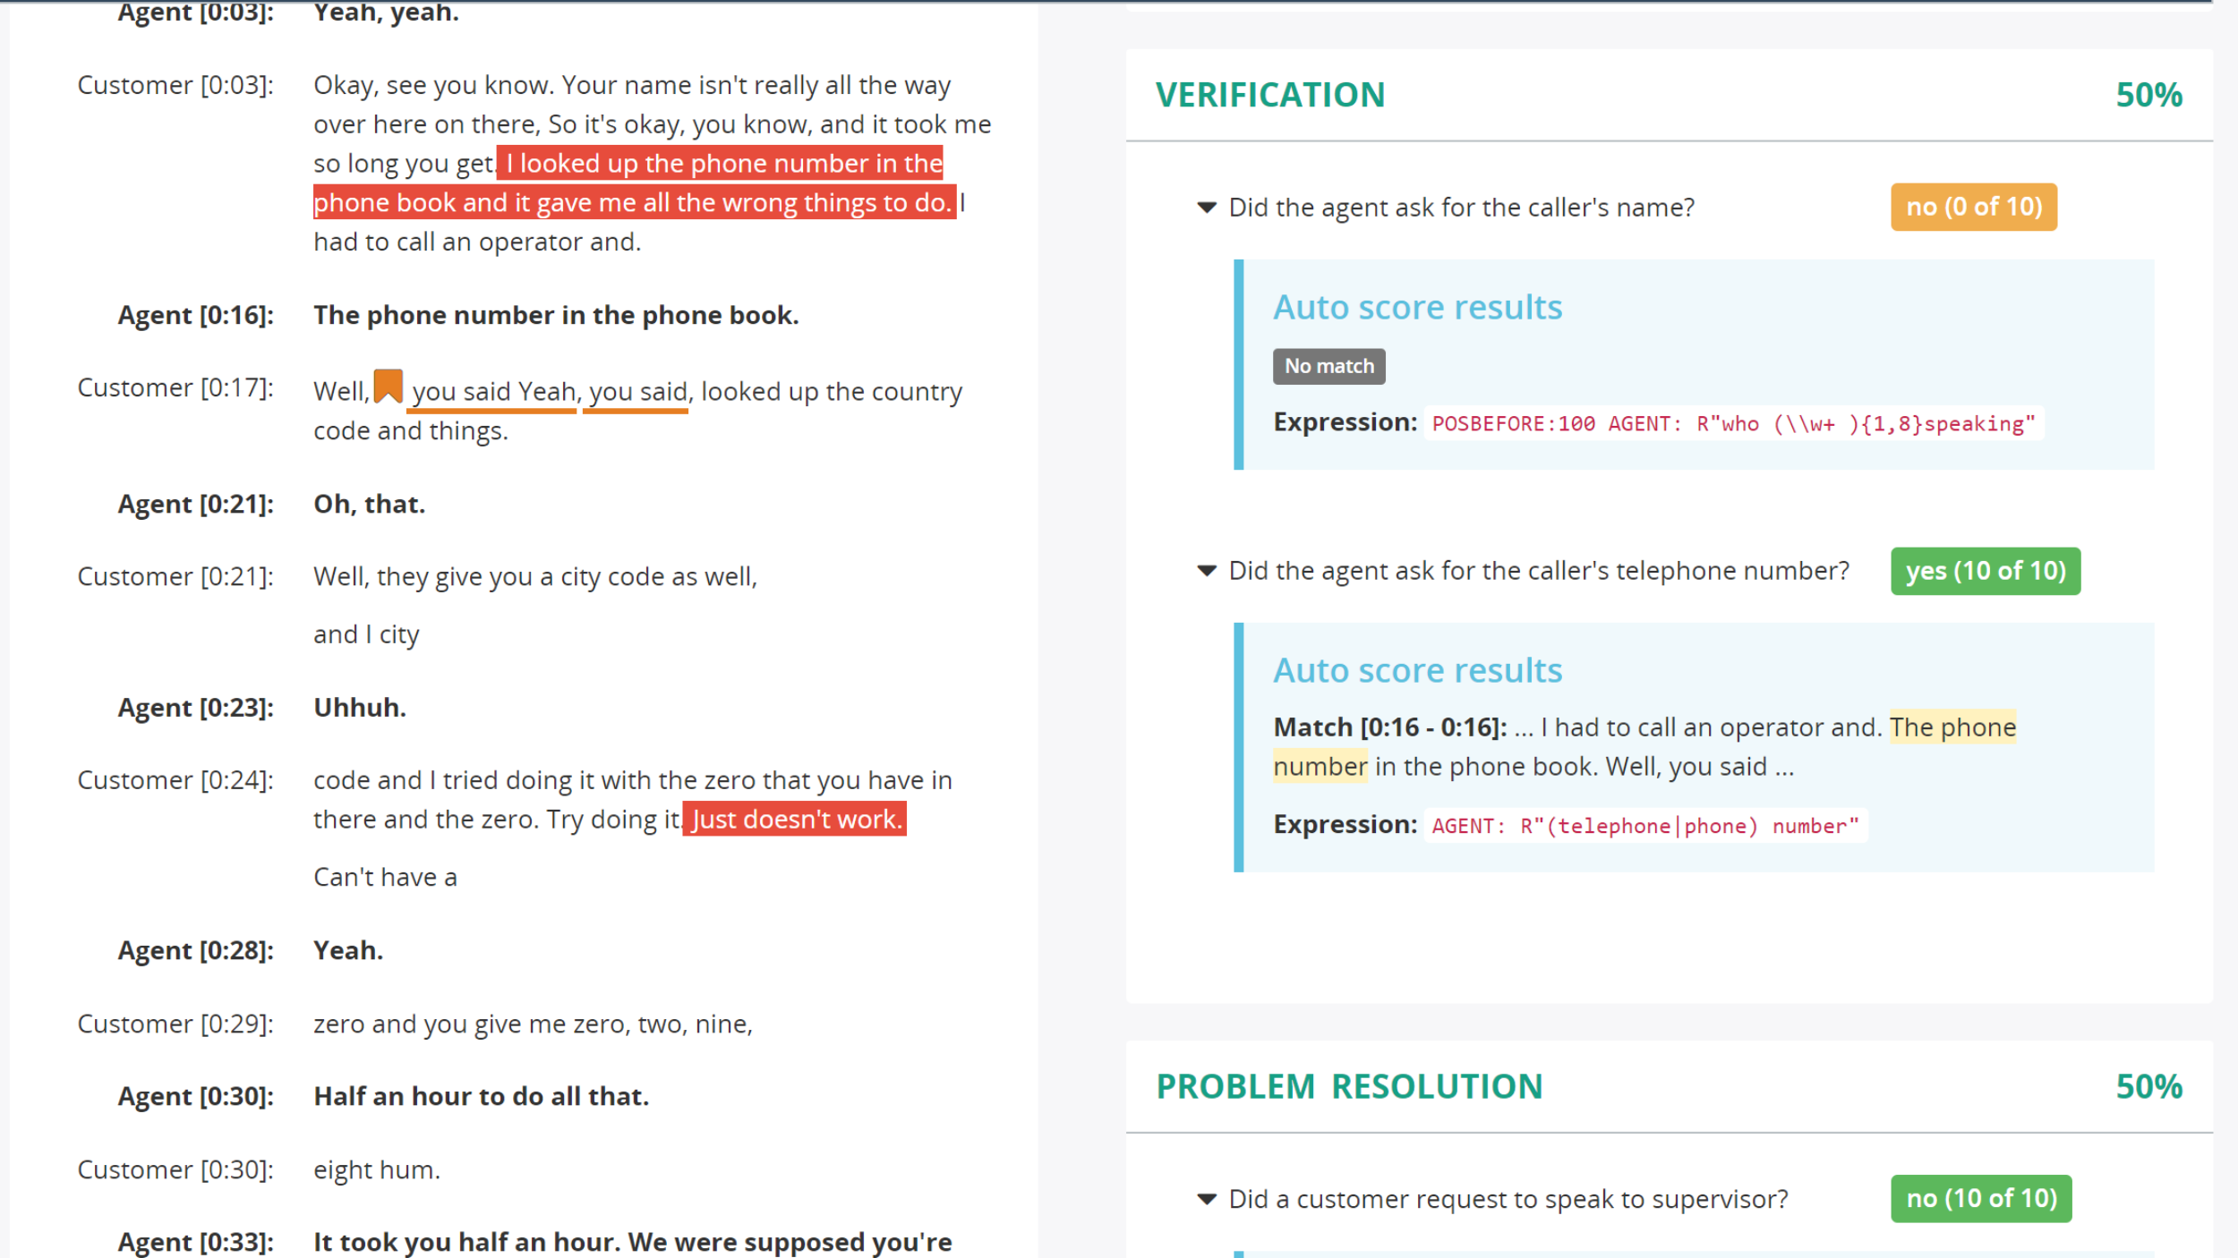This screenshot has width=2238, height=1258.
Task: Click the orange bookmark icon in the transcript
Action: [388, 387]
